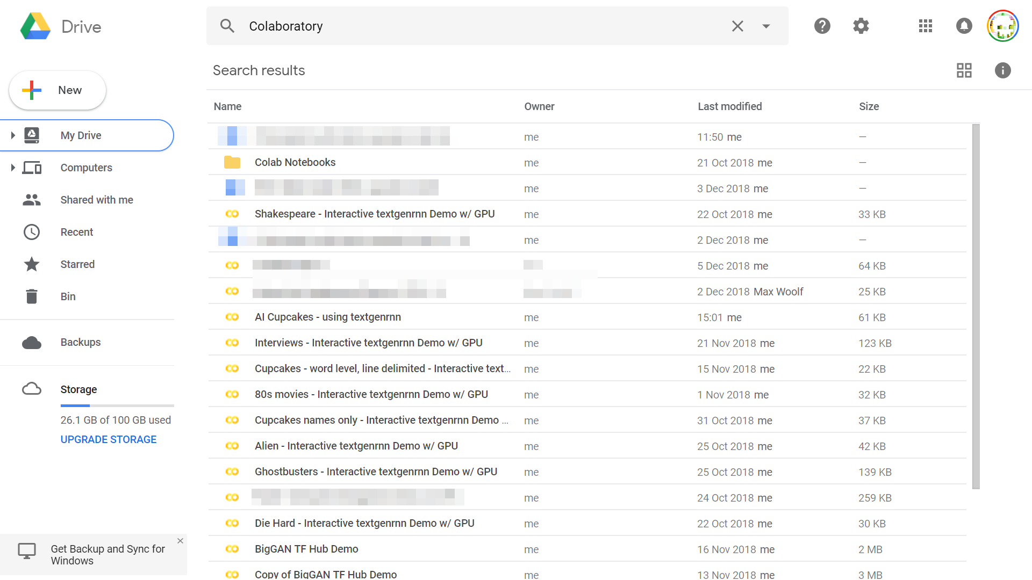Click the New button
Screen dimensions: 1032x580
point(58,90)
